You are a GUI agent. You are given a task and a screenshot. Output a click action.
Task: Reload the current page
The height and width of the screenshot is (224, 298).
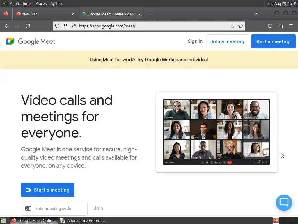coord(28,26)
